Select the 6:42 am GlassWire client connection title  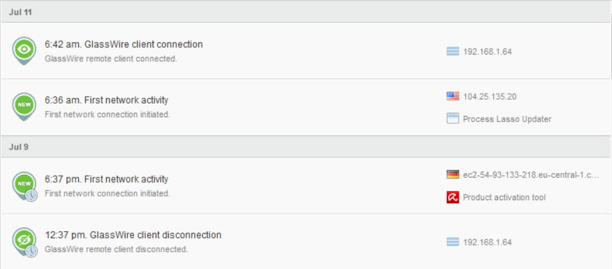tap(124, 45)
